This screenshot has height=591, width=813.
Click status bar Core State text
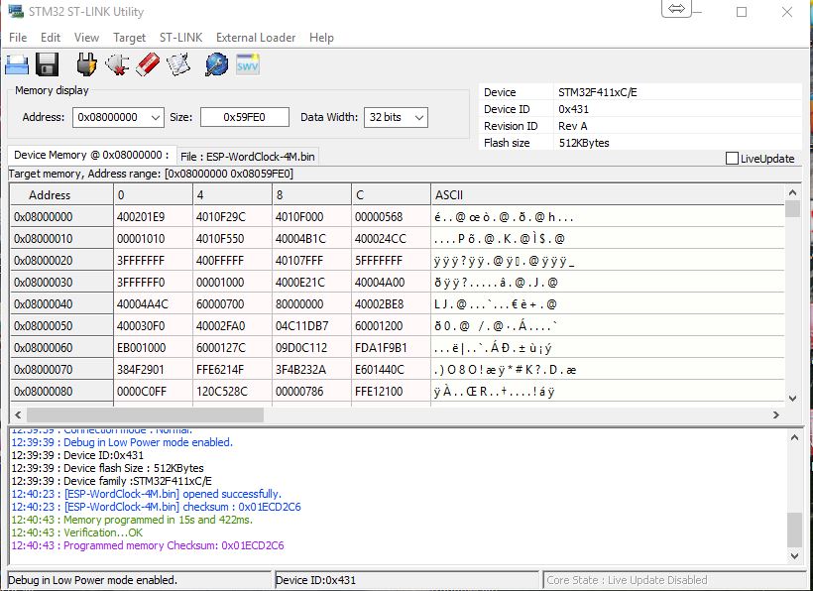627,580
